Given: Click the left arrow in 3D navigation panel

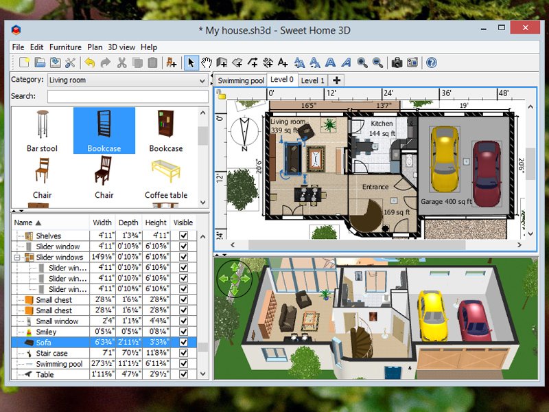Looking at the screenshot, I should point(224,279).
